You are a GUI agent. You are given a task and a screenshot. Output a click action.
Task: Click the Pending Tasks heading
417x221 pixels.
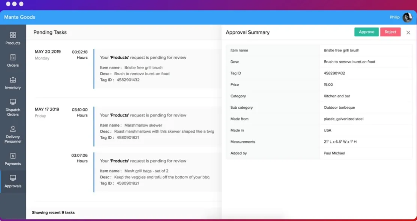click(x=50, y=33)
